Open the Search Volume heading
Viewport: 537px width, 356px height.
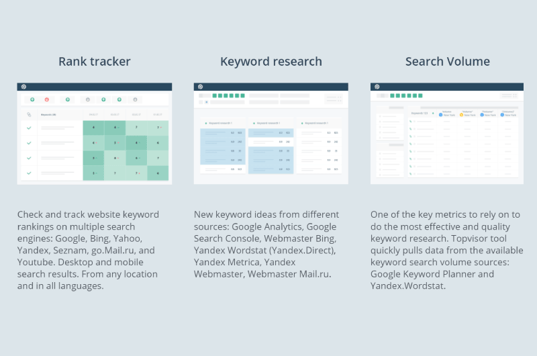click(448, 62)
